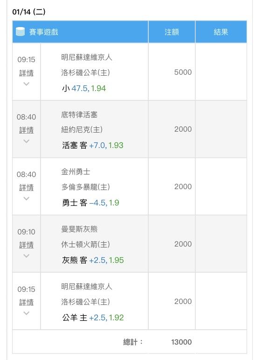The width and height of the screenshot is (256, 360).
Task: Click the 結果 column header
Action: pyautogui.click(x=221, y=32)
